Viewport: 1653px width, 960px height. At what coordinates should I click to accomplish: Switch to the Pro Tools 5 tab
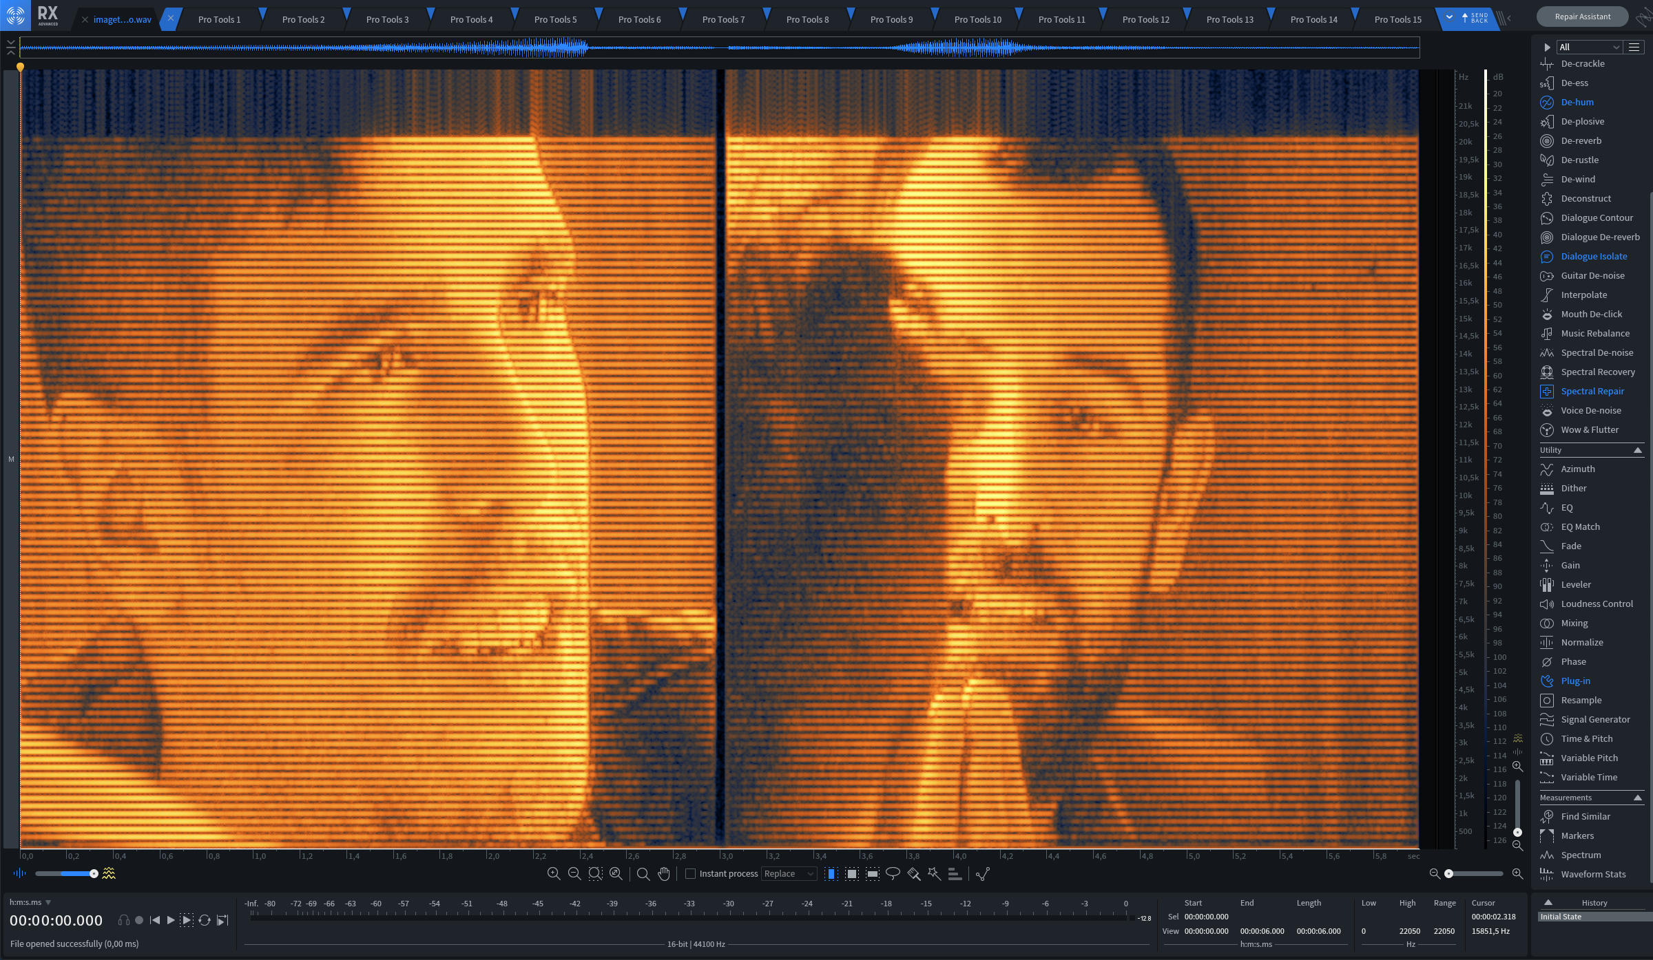pos(555,19)
